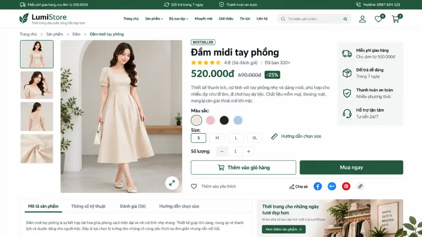Click the 7-day return icon in top bar
422x237 pixels.
tap(167, 5)
